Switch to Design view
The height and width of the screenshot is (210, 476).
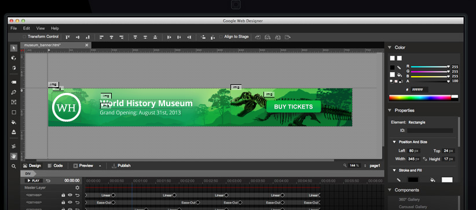32,166
